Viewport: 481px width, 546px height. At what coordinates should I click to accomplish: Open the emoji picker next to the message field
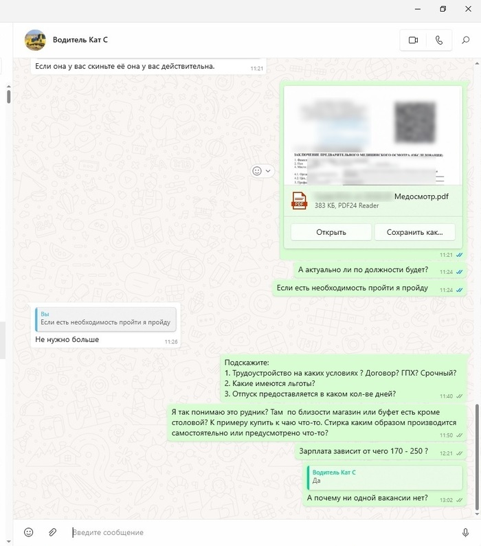coord(29,532)
